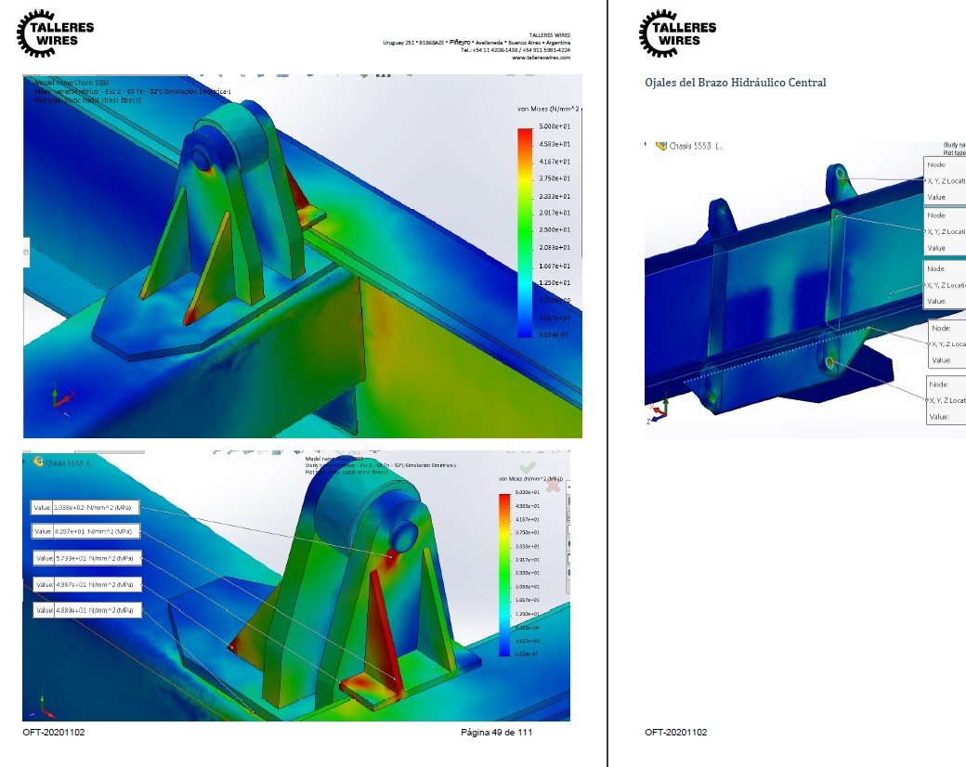Click the faded red X cancel icon
This screenshot has width=966, height=767.
553,486
